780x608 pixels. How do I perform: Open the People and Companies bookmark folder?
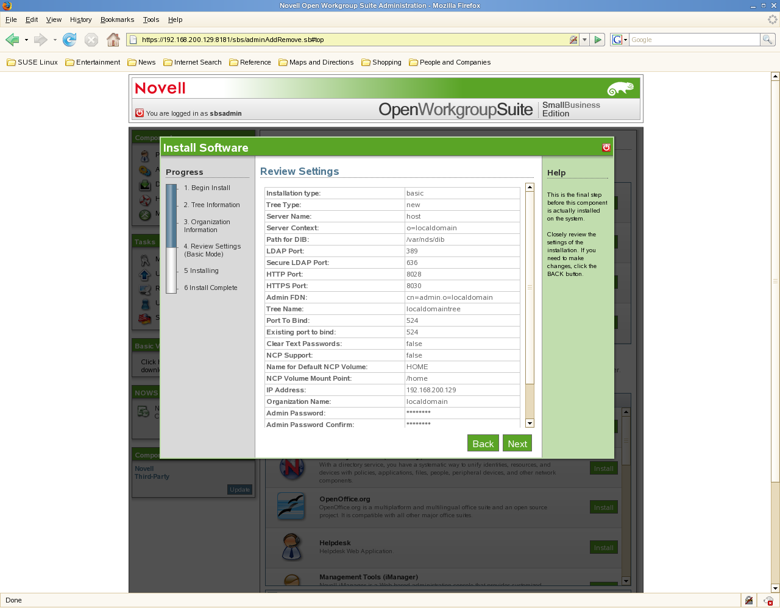[450, 62]
